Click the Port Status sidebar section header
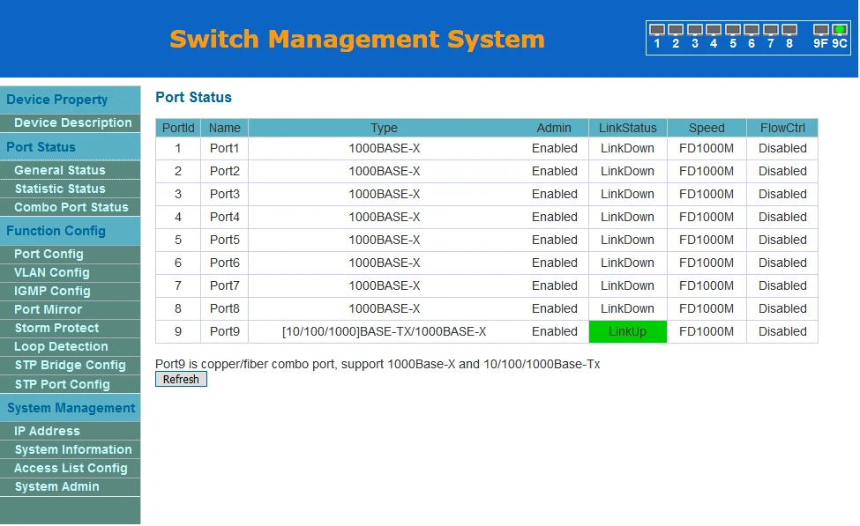Viewport: 860px width, 526px height. [x=41, y=147]
